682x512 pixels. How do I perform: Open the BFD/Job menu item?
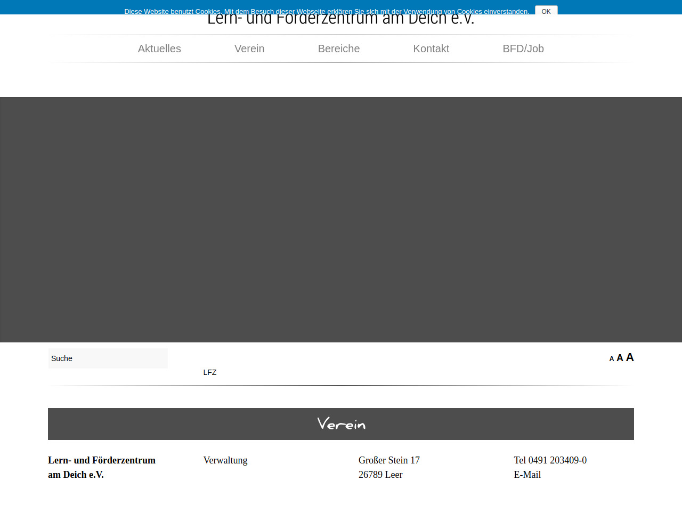523,49
